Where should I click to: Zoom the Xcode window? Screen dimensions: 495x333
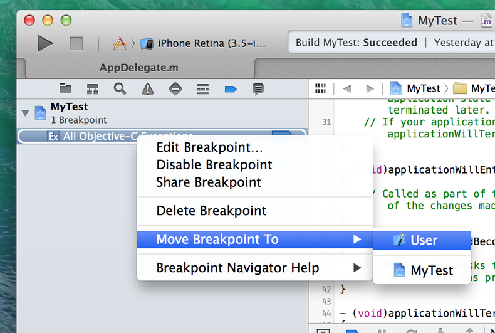pos(66,20)
